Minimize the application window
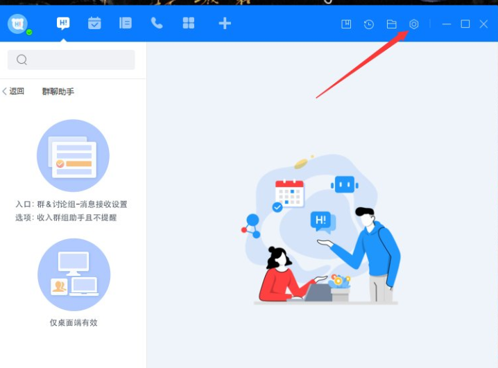This screenshot has width=498, height=368. tap(447, 24)
